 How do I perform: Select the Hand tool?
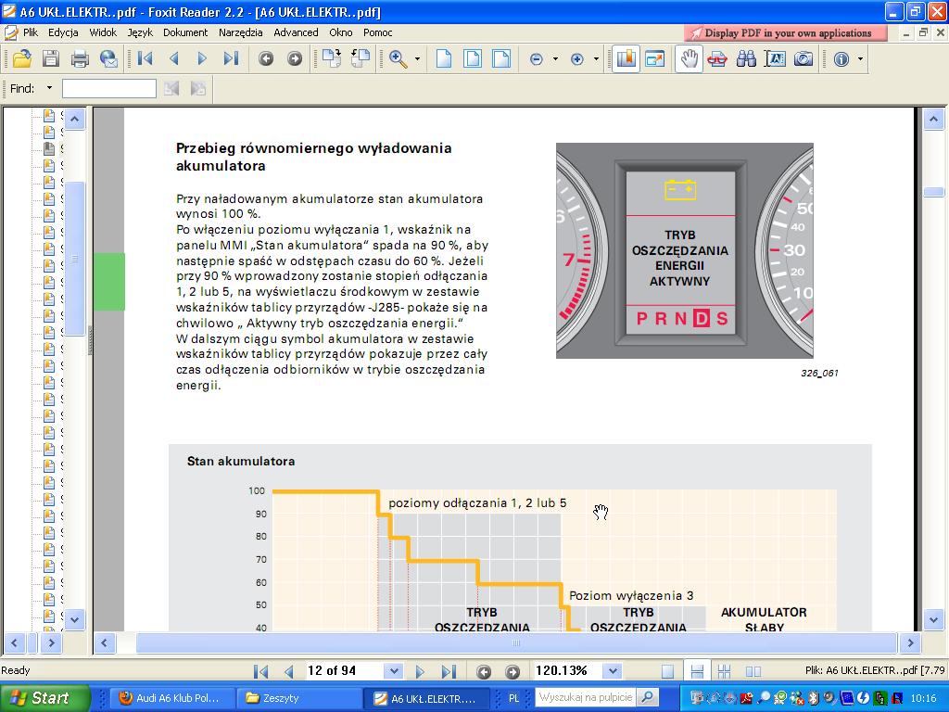click(690, 58)
